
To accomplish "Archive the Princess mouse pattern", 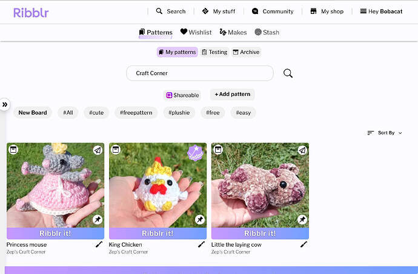I will pos(13,149).
